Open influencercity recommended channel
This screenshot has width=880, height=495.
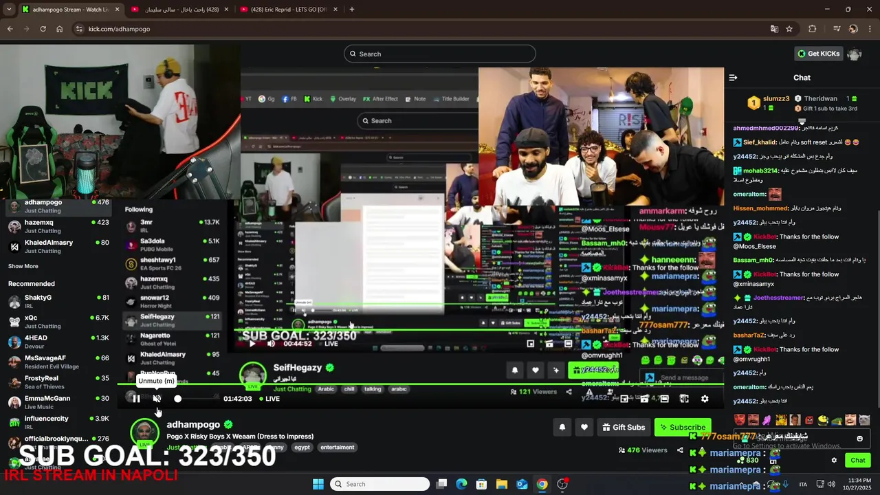(x=58, y=422)
